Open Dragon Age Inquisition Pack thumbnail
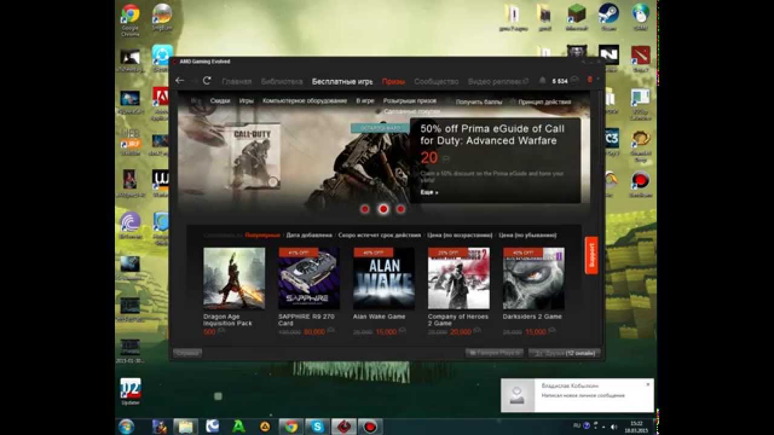The height and width of the screenshot is (435, 774). coord(234,279)
